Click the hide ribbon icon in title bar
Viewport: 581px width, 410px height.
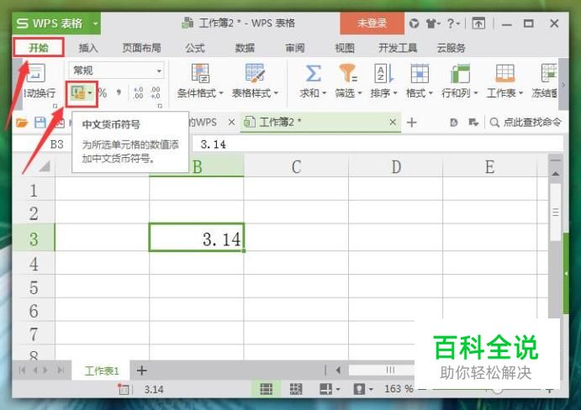tap(478, 24)
